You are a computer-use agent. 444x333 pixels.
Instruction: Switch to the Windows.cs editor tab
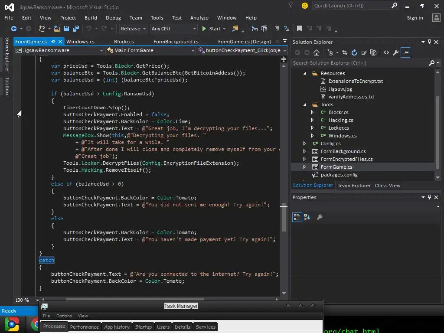80,42
